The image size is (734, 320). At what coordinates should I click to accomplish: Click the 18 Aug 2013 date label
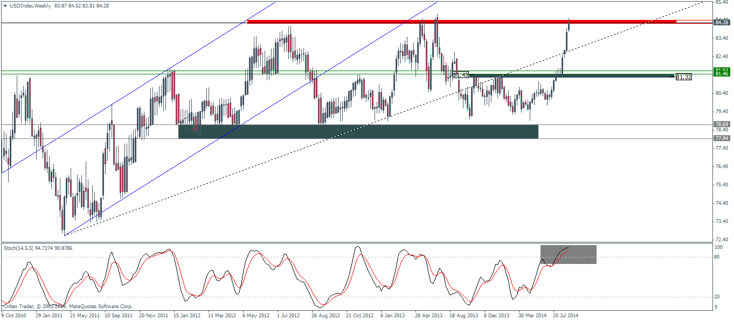pos(463,315)
